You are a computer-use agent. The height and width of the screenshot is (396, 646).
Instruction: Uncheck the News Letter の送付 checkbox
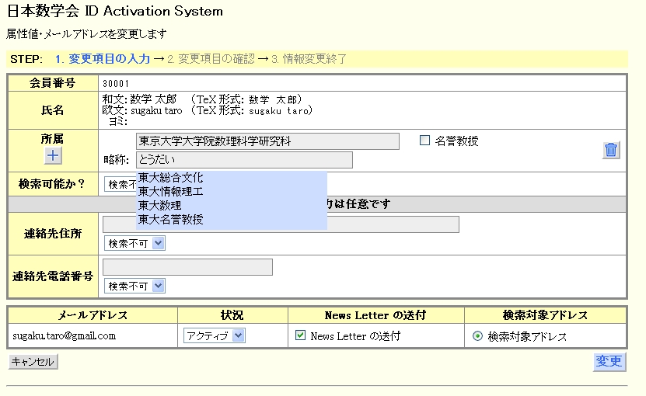pyautogui.click(x=301, y=336)
